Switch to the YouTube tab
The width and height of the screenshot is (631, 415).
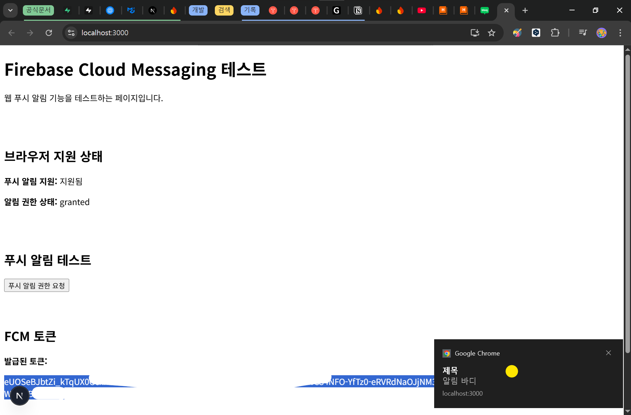422,10
